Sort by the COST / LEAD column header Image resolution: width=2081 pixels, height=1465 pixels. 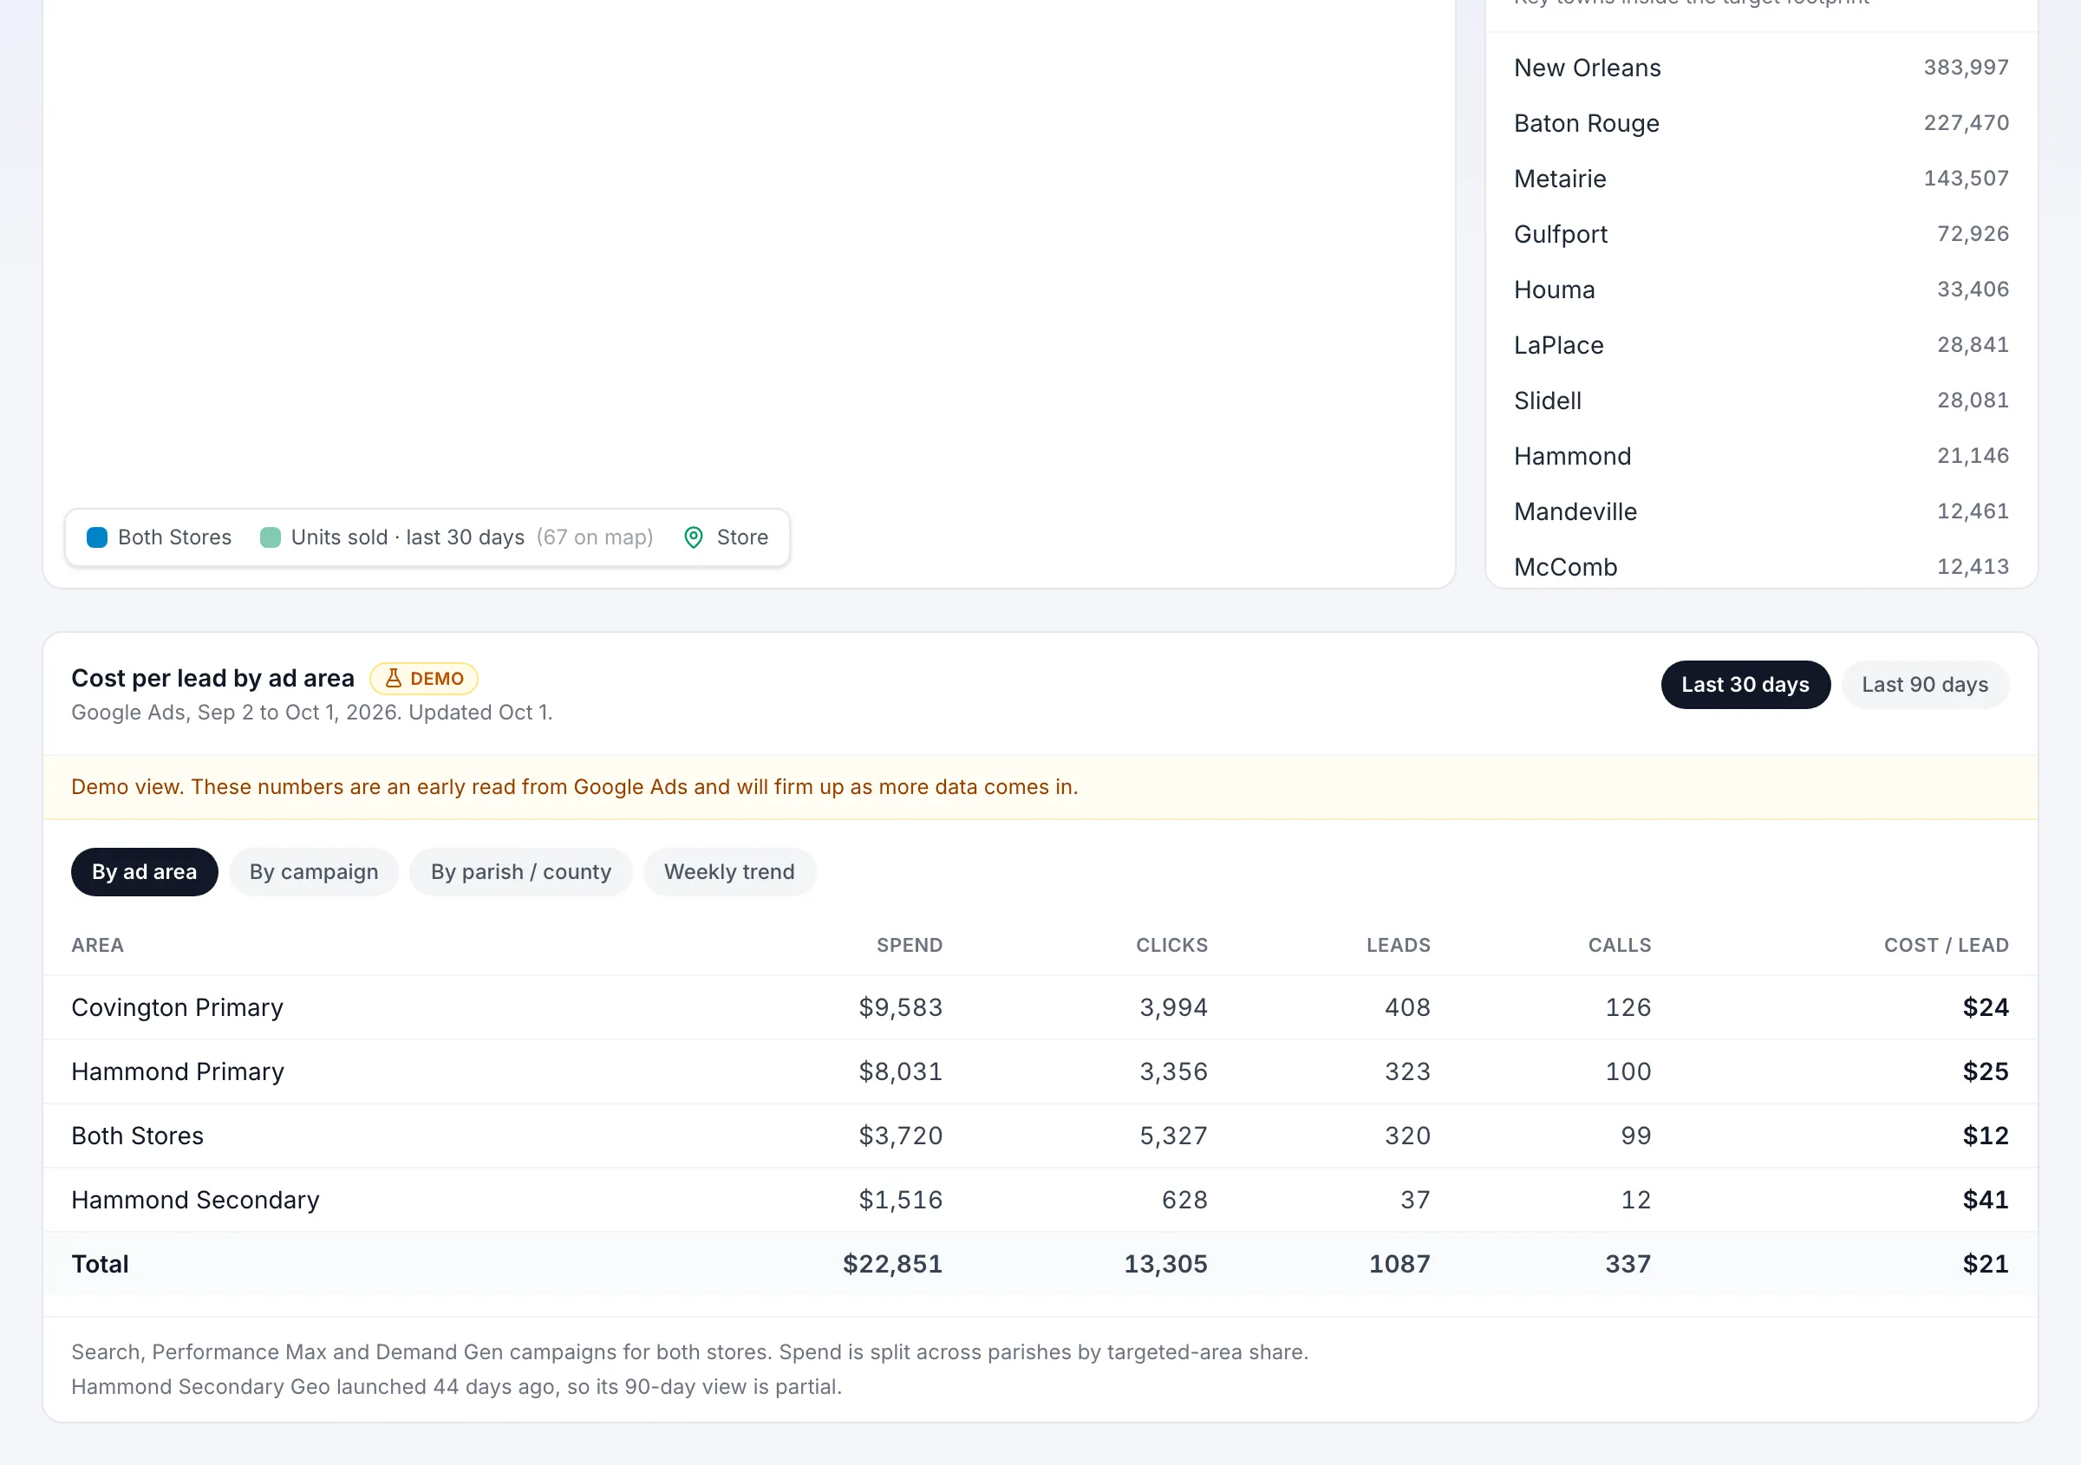1946,945
